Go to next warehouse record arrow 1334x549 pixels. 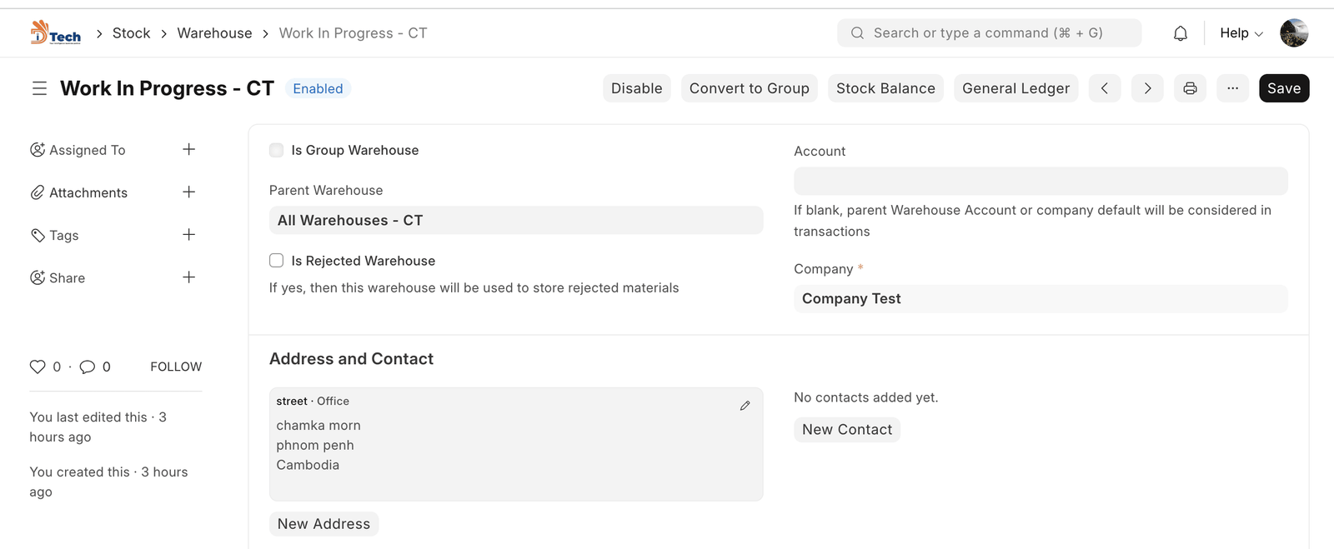pos(1147,88)
